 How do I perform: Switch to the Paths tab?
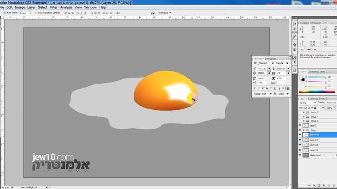pyautogui.click(x=323, y=99)
